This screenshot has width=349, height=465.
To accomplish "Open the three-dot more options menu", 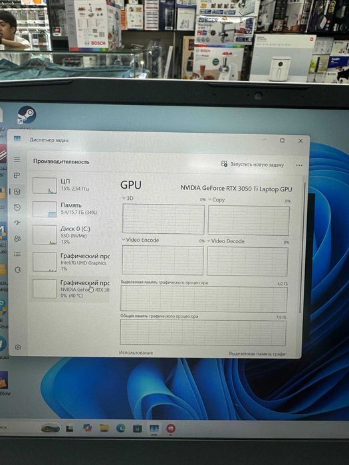I will 299,165.
